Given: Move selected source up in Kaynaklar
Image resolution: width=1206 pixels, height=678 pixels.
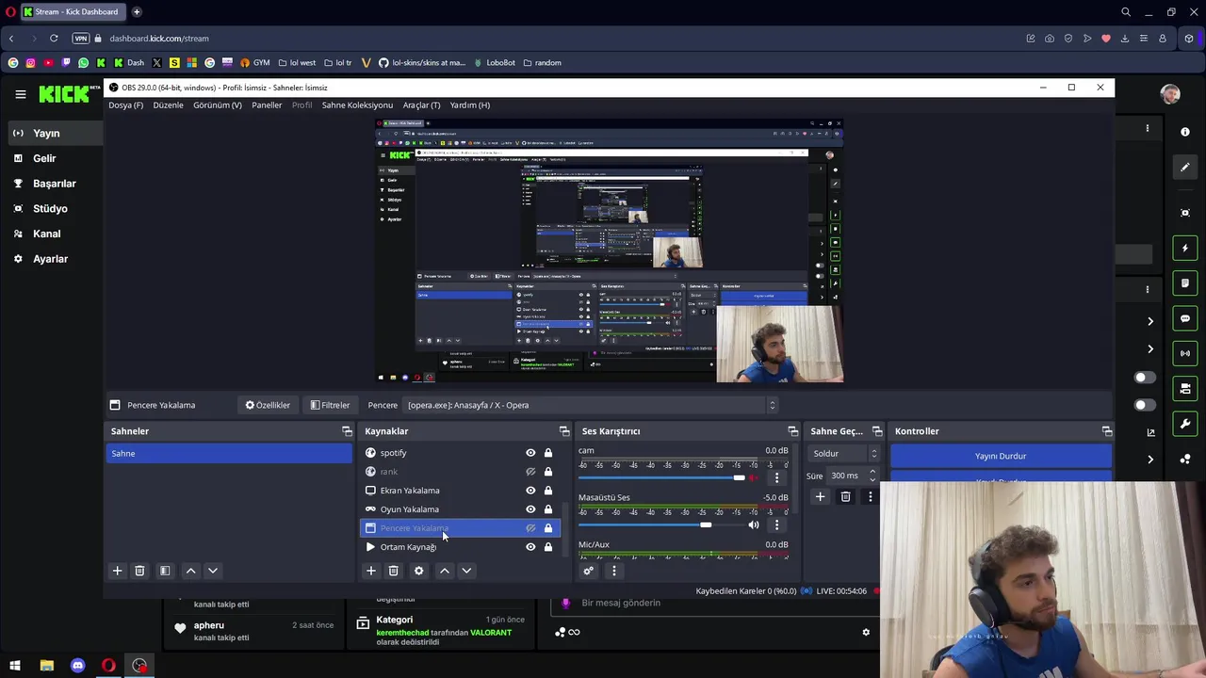Looking at the screenshot, I should [444, 571].
